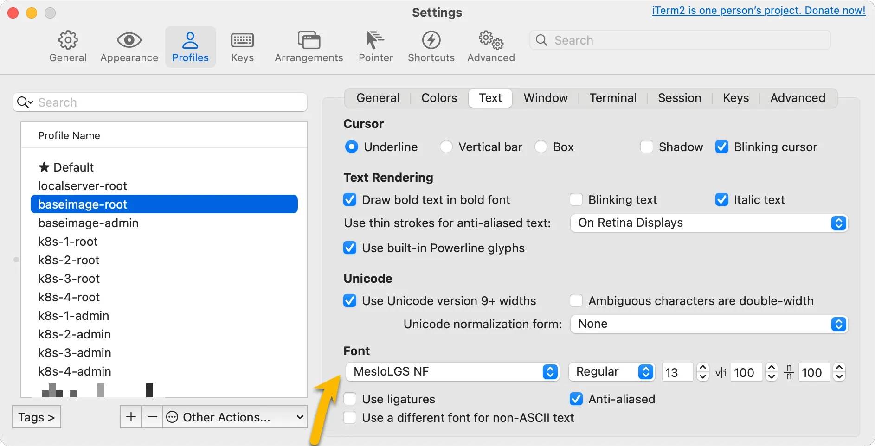Change Unicode normalization form dropdown
This screenshot has width=875, height=446.
(838, 324)
